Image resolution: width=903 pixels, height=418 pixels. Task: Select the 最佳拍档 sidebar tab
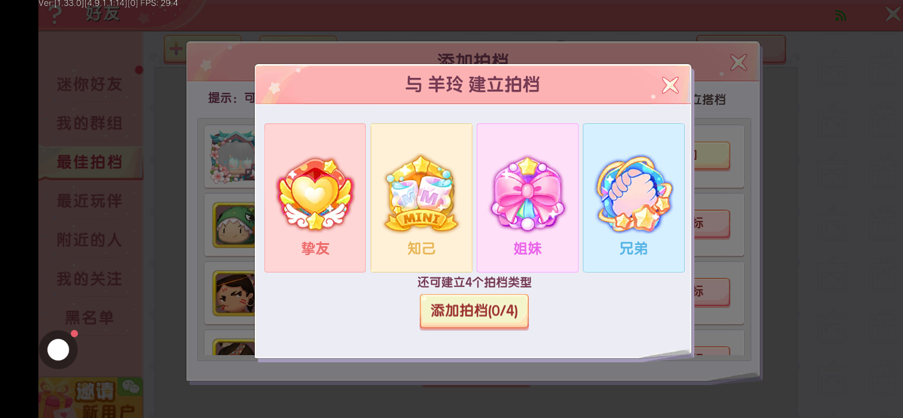90,162
